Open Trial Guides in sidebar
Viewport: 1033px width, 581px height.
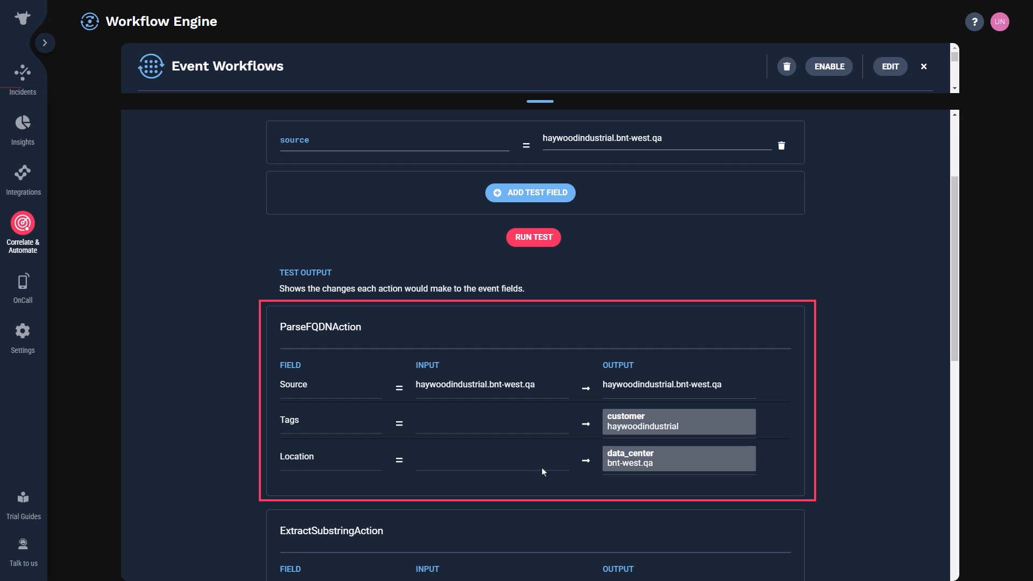(23, 505)
